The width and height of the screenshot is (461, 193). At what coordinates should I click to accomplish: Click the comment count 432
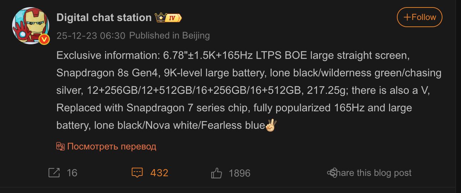click(x=159, y=173)
